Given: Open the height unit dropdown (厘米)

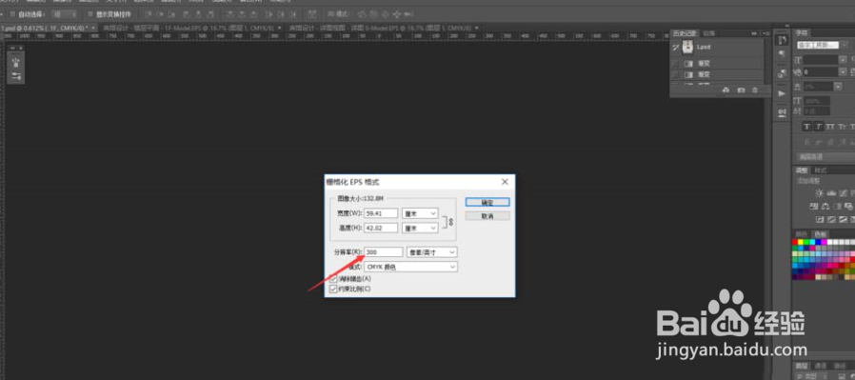Looking at the screenshot, I should click(x=420, y=228).
